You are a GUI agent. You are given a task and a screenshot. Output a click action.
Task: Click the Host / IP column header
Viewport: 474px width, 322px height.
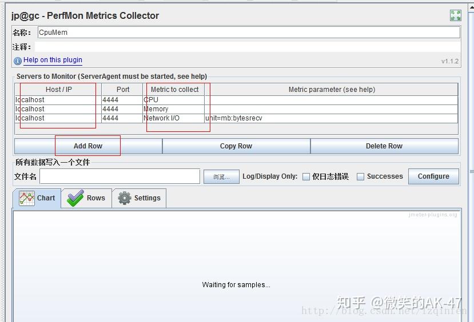58,90
